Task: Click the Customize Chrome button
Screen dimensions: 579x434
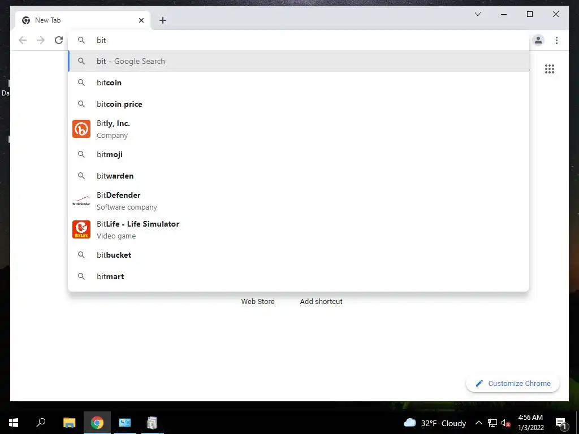Action: click(x=513, y=384)
